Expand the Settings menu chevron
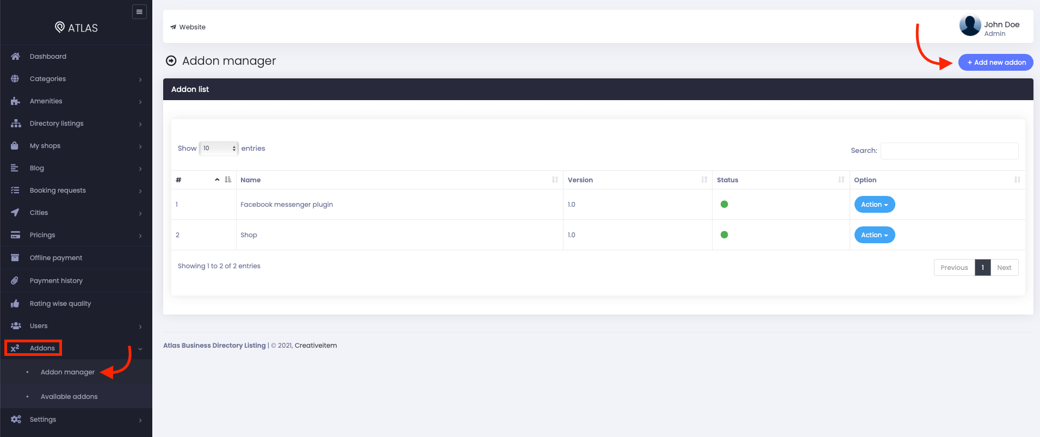 140,420
